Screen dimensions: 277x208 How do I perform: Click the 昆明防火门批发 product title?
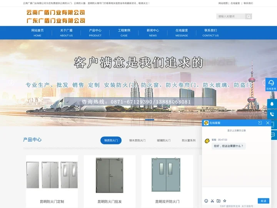110,201
